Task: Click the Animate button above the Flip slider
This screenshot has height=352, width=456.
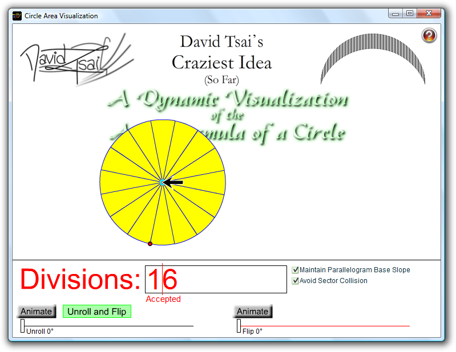Action: click(252, 312)
